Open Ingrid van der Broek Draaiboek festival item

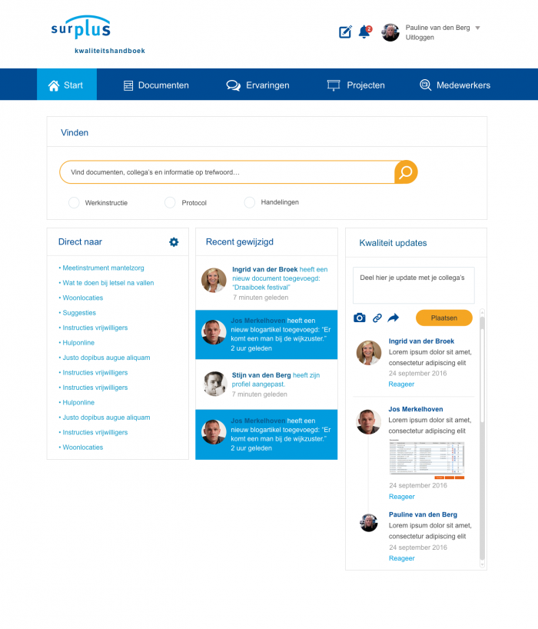point(266,283)
